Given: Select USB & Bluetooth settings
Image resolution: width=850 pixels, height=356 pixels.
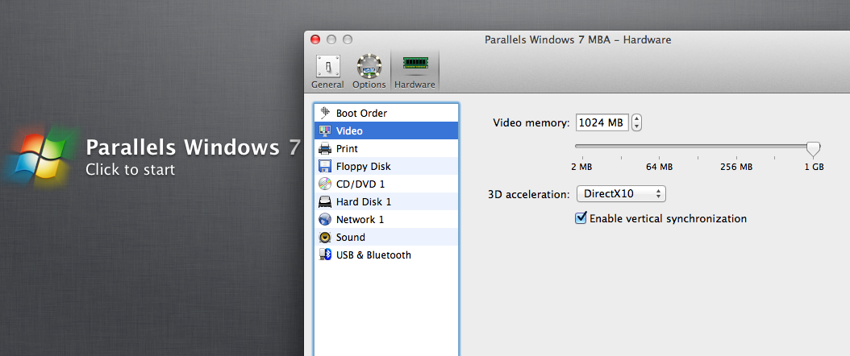Looking at the screenshot, I should coord(373,255).
